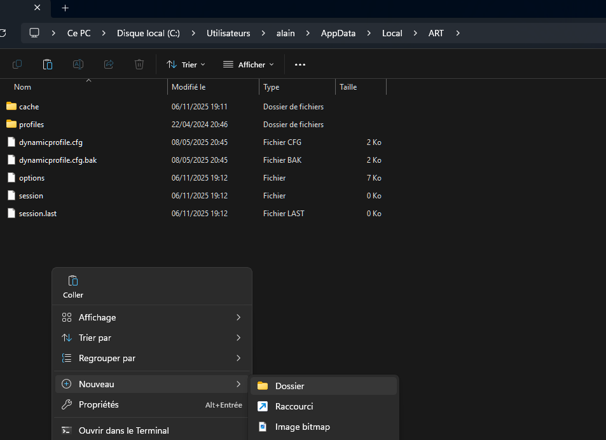
Task: Click the Coller icon in context menu
Action: (73, 281)
